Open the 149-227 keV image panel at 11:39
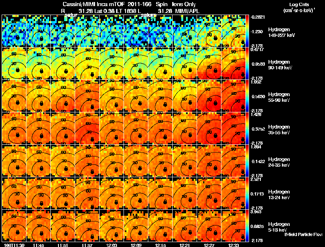325x247 pixels. pos(14,31)
